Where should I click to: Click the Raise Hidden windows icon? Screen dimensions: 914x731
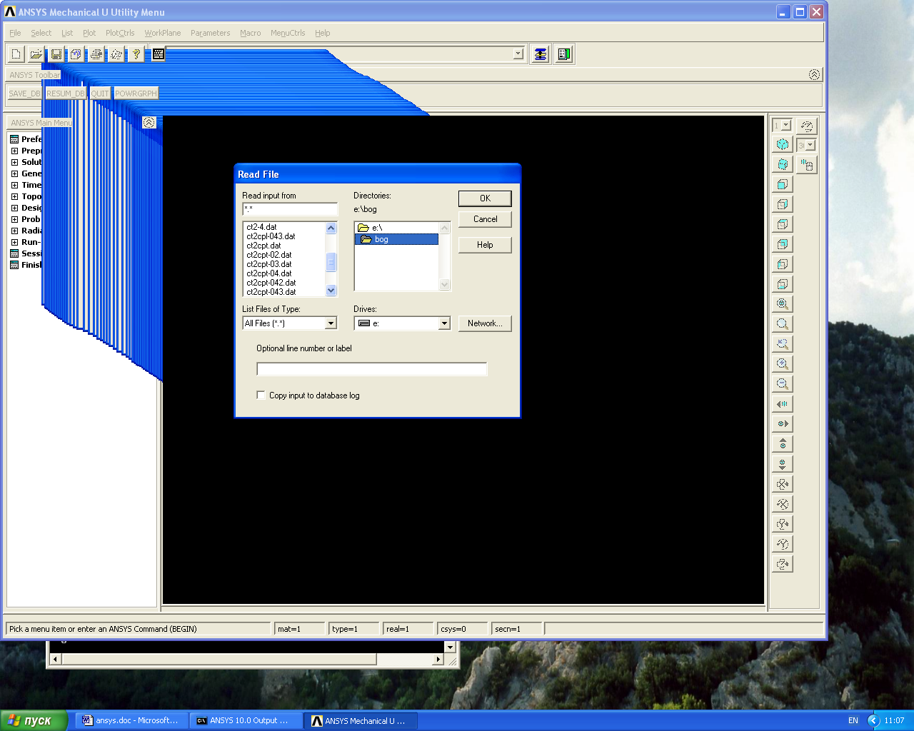(541, 54)
